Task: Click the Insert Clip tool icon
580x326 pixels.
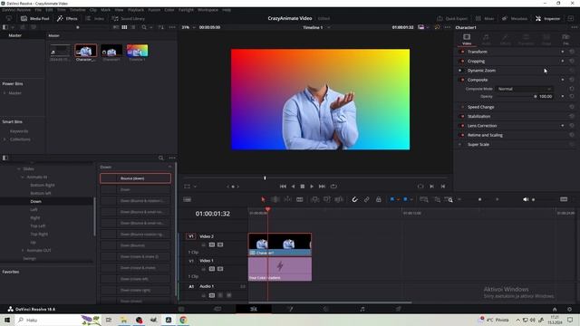Action: coord(315,199)
